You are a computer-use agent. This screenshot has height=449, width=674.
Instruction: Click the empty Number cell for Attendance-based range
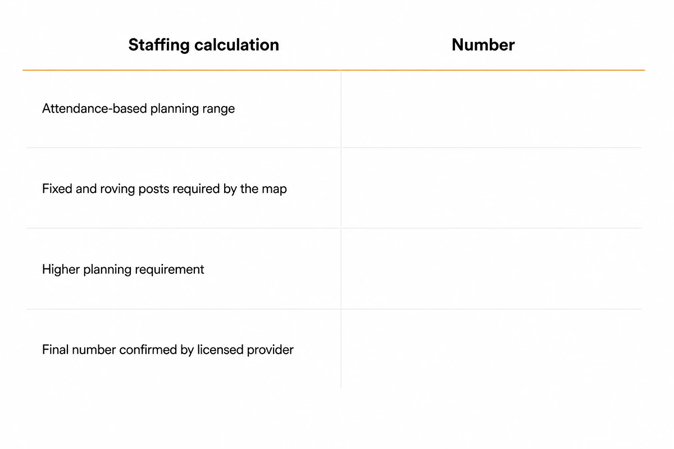[491, 109]
